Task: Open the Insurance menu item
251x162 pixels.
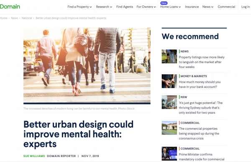Action: point(192,7)
